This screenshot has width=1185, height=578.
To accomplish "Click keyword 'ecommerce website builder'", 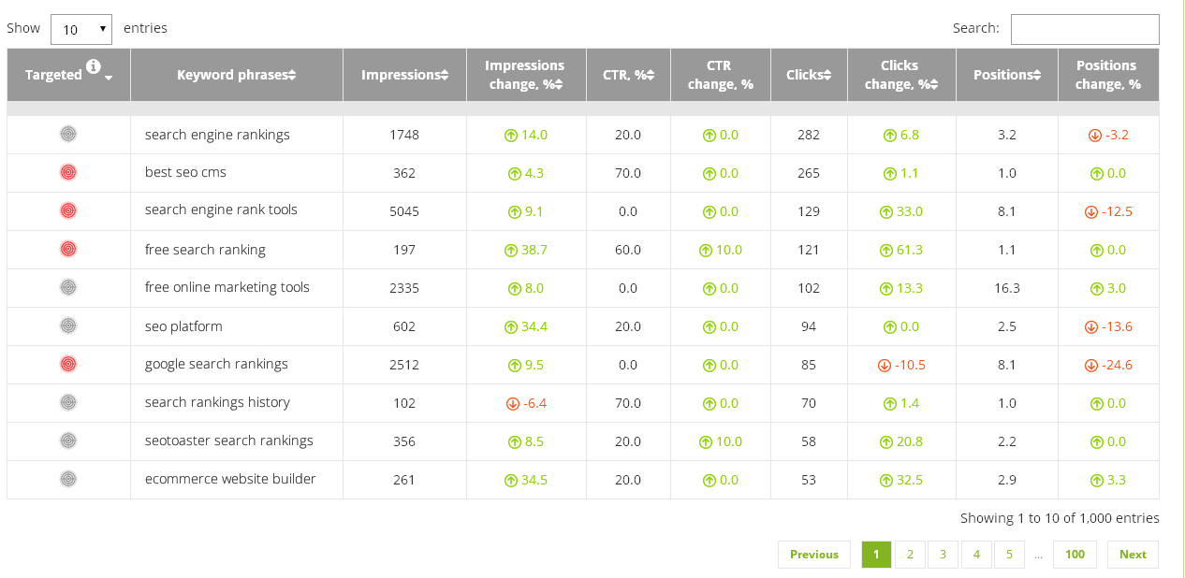I will click(x=230, y=479).
